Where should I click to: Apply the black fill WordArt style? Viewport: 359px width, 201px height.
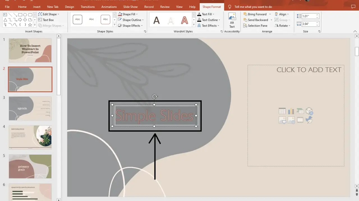pyautogui.click(x=157, y=20)
